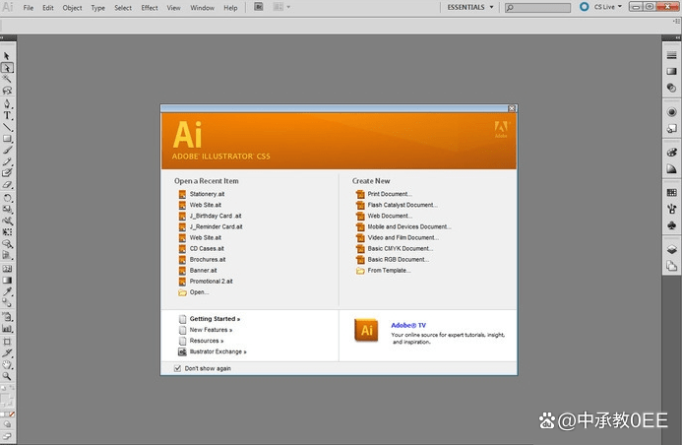Open the Illustrator Exchange link
Screen dimensions: 682x445
[213, 351]
